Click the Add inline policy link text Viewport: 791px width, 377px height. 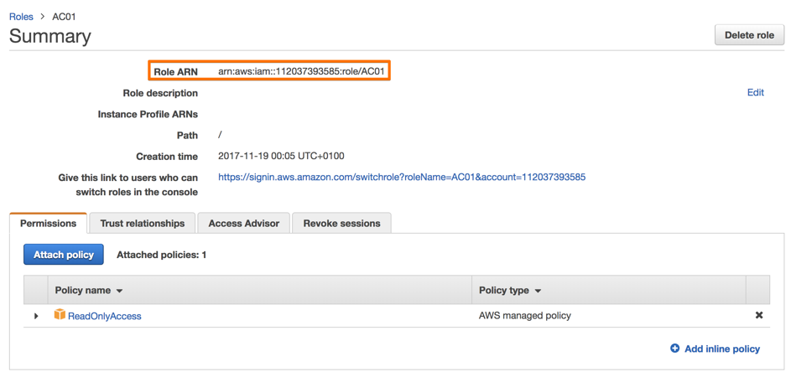click(721, 349)
